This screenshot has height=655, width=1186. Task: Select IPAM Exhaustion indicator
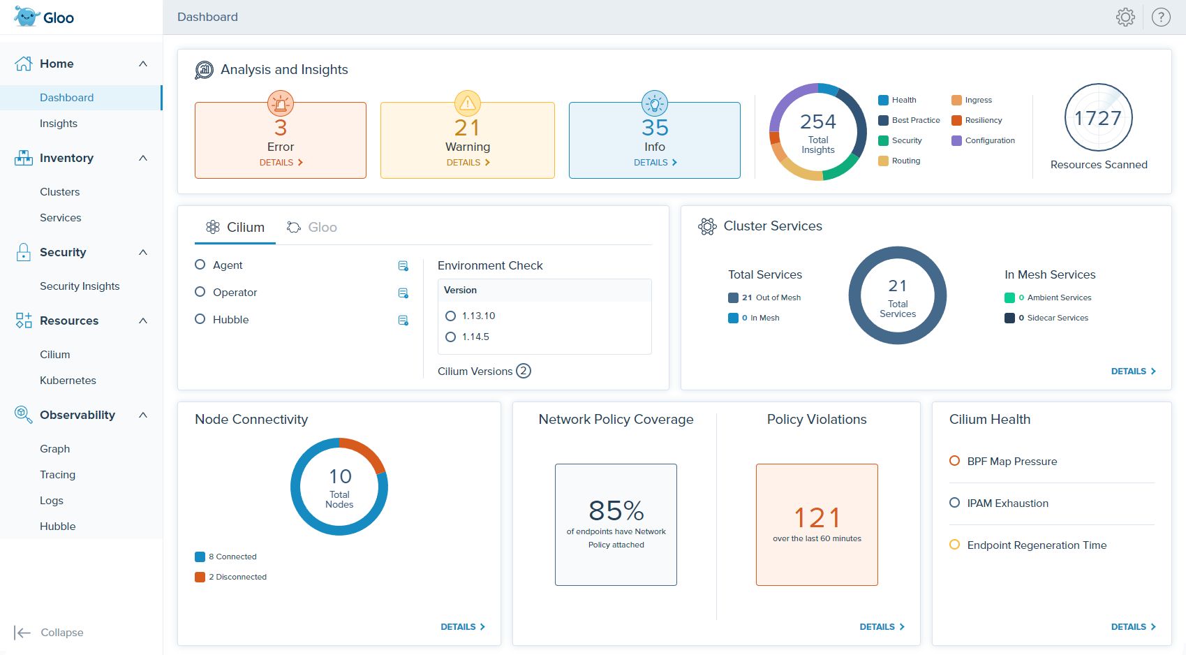point(955,503)
